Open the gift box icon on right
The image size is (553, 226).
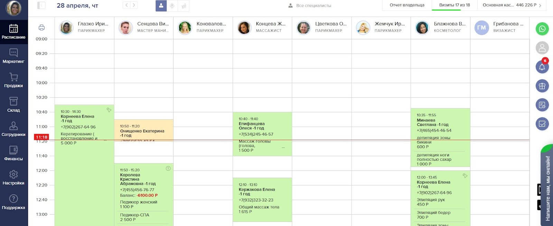click(542, 86)
